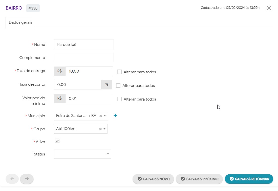Clear the Grupo selection with x icon

pos(100,129)
